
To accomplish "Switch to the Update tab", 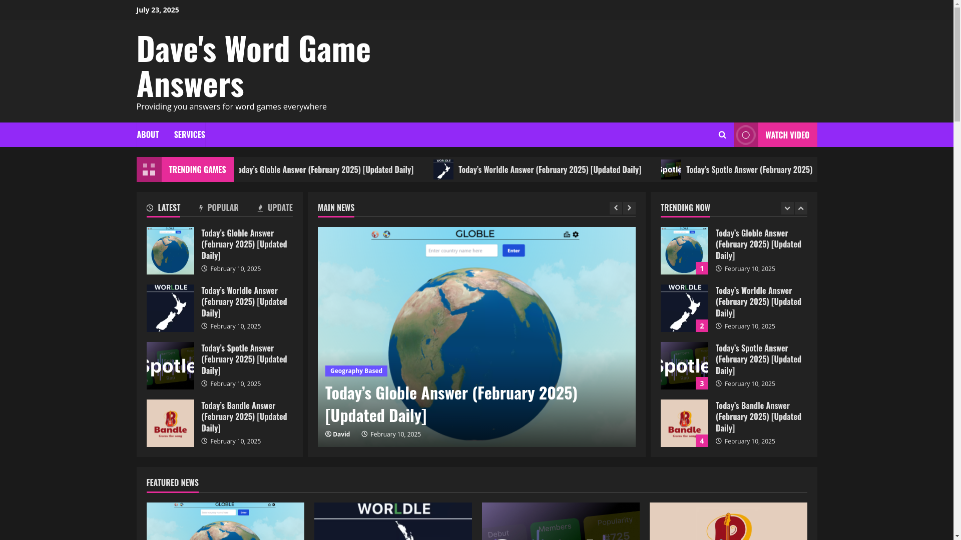I will click(275, 208).
